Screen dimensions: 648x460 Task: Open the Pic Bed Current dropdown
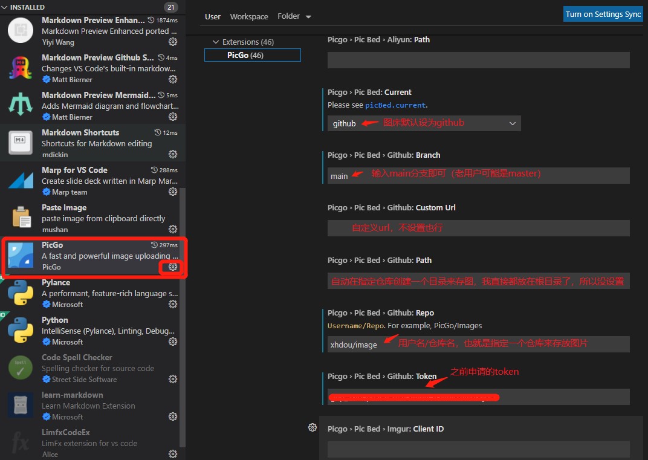[x=424, y=123]
